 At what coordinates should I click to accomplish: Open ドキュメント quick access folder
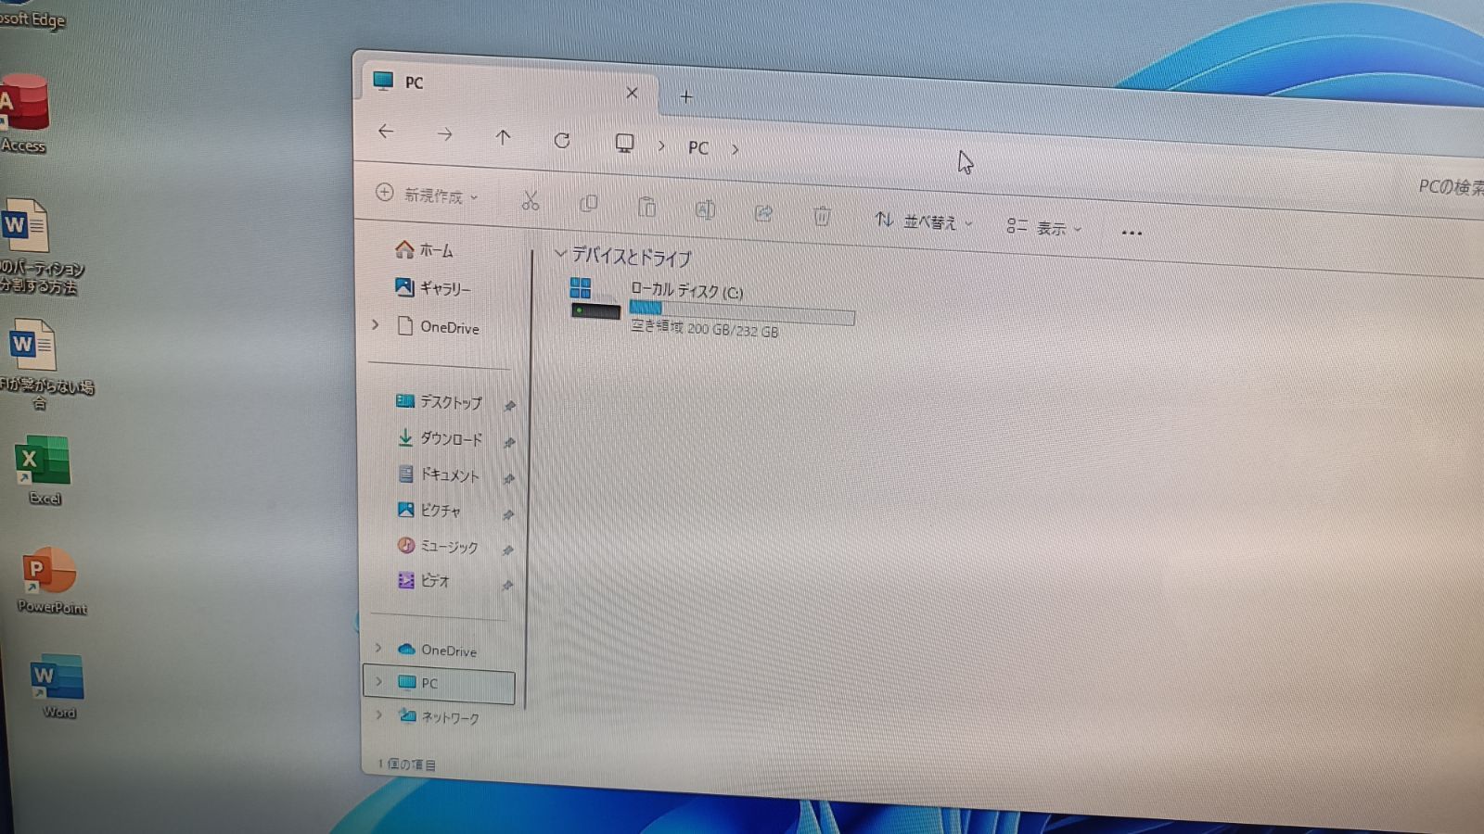coord(438,474)
